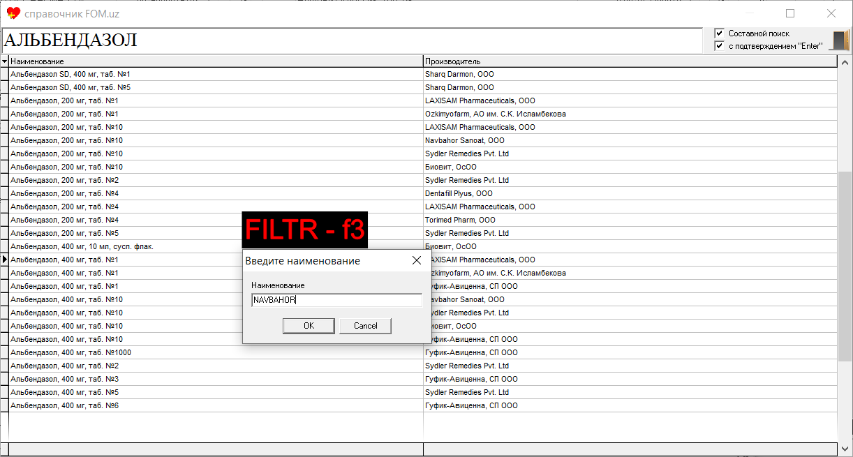Select row Альбендазол SD, 400 мг, таб. №1
The height and width of the screenshot is (457, 853).
point(216,74)
